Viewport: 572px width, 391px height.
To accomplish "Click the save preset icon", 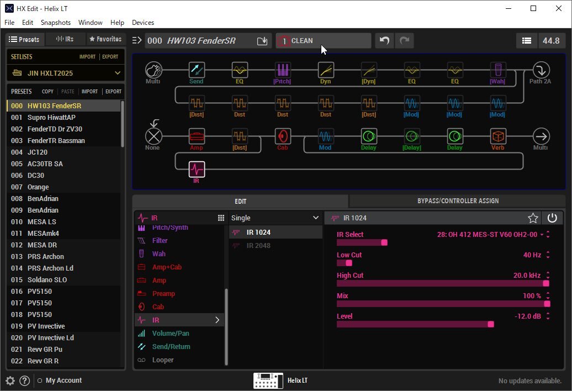I will coord(262,41).
